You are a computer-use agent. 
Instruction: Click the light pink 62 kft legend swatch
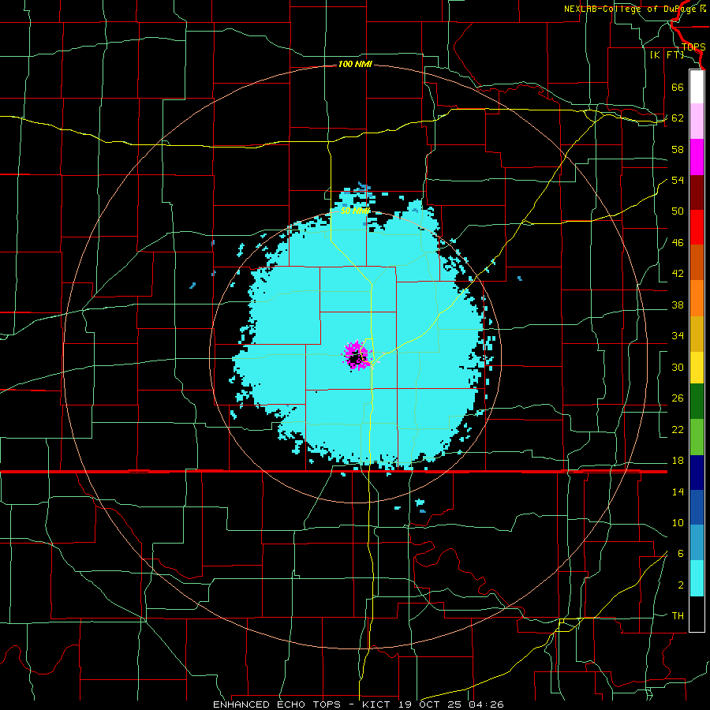(x=697, y=121)
